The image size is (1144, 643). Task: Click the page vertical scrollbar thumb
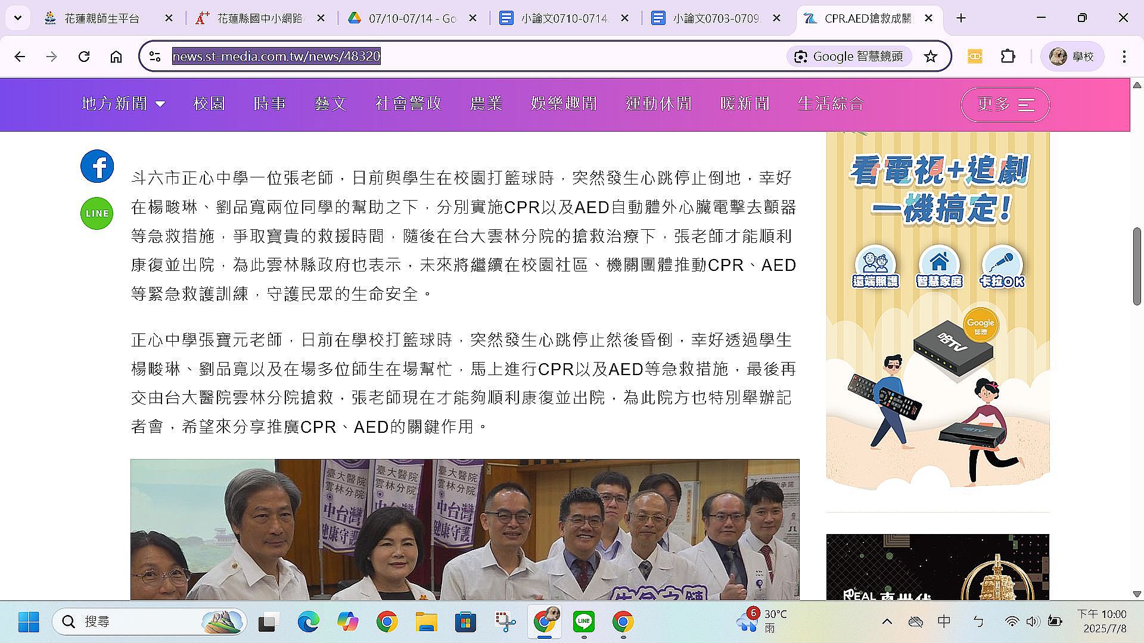(1136, 266)
